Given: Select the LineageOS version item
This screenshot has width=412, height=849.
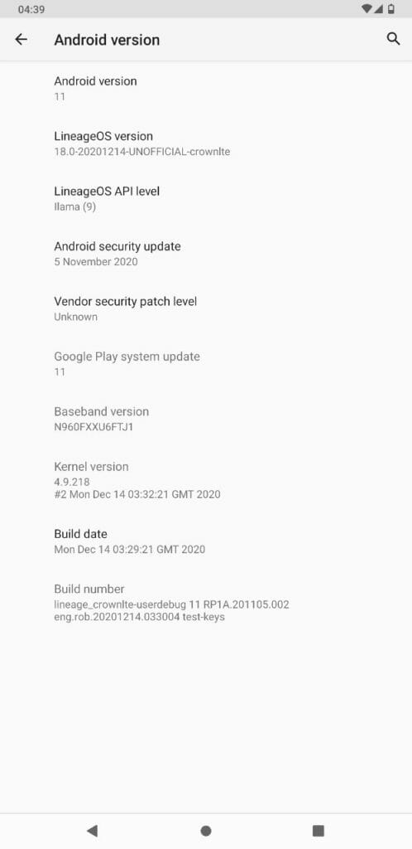Looking at the screenshot, I should click(x=206, y=143).
